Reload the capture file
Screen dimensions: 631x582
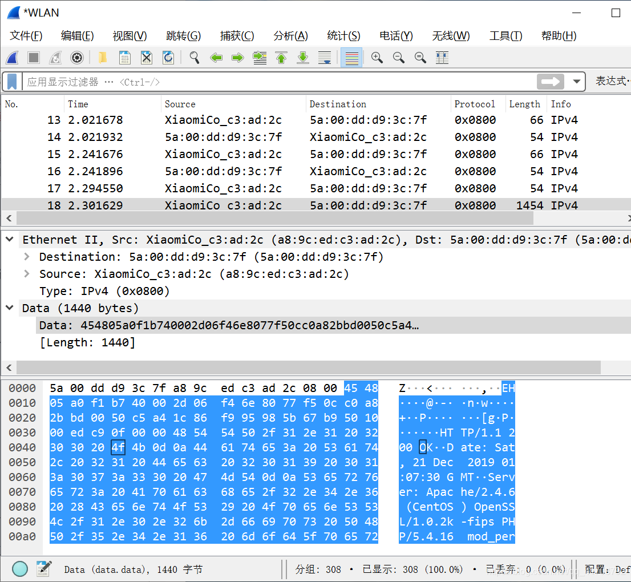click(x=168, y=58)
